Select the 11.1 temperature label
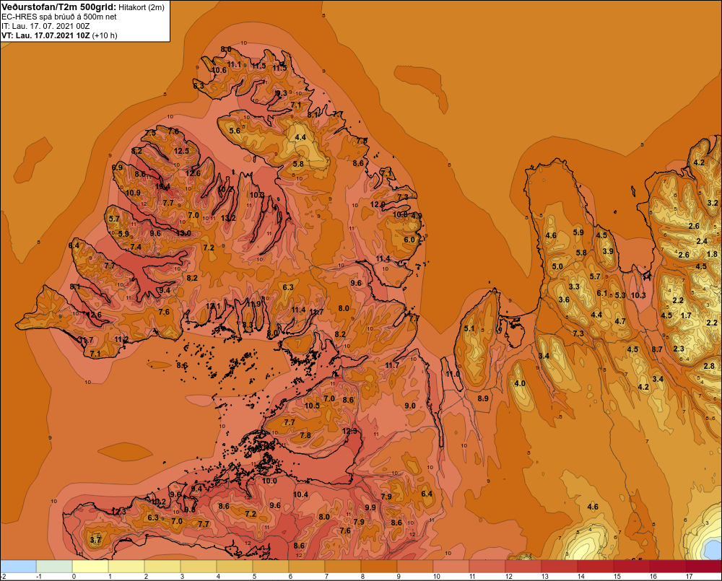This screenshot has width=722, height=581. (235, 65)
